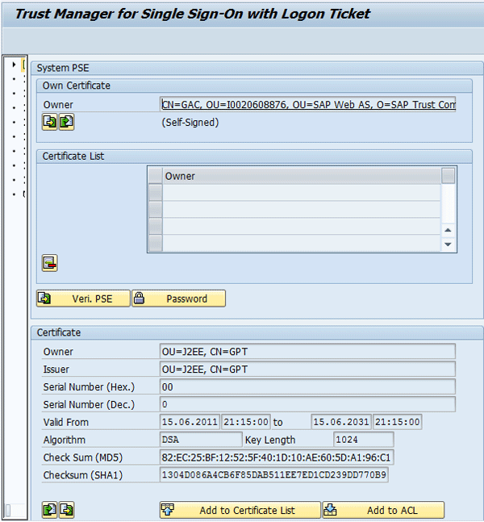
Task: Click the Valid From date field 15.06.2011
Action: click(188, 422)
